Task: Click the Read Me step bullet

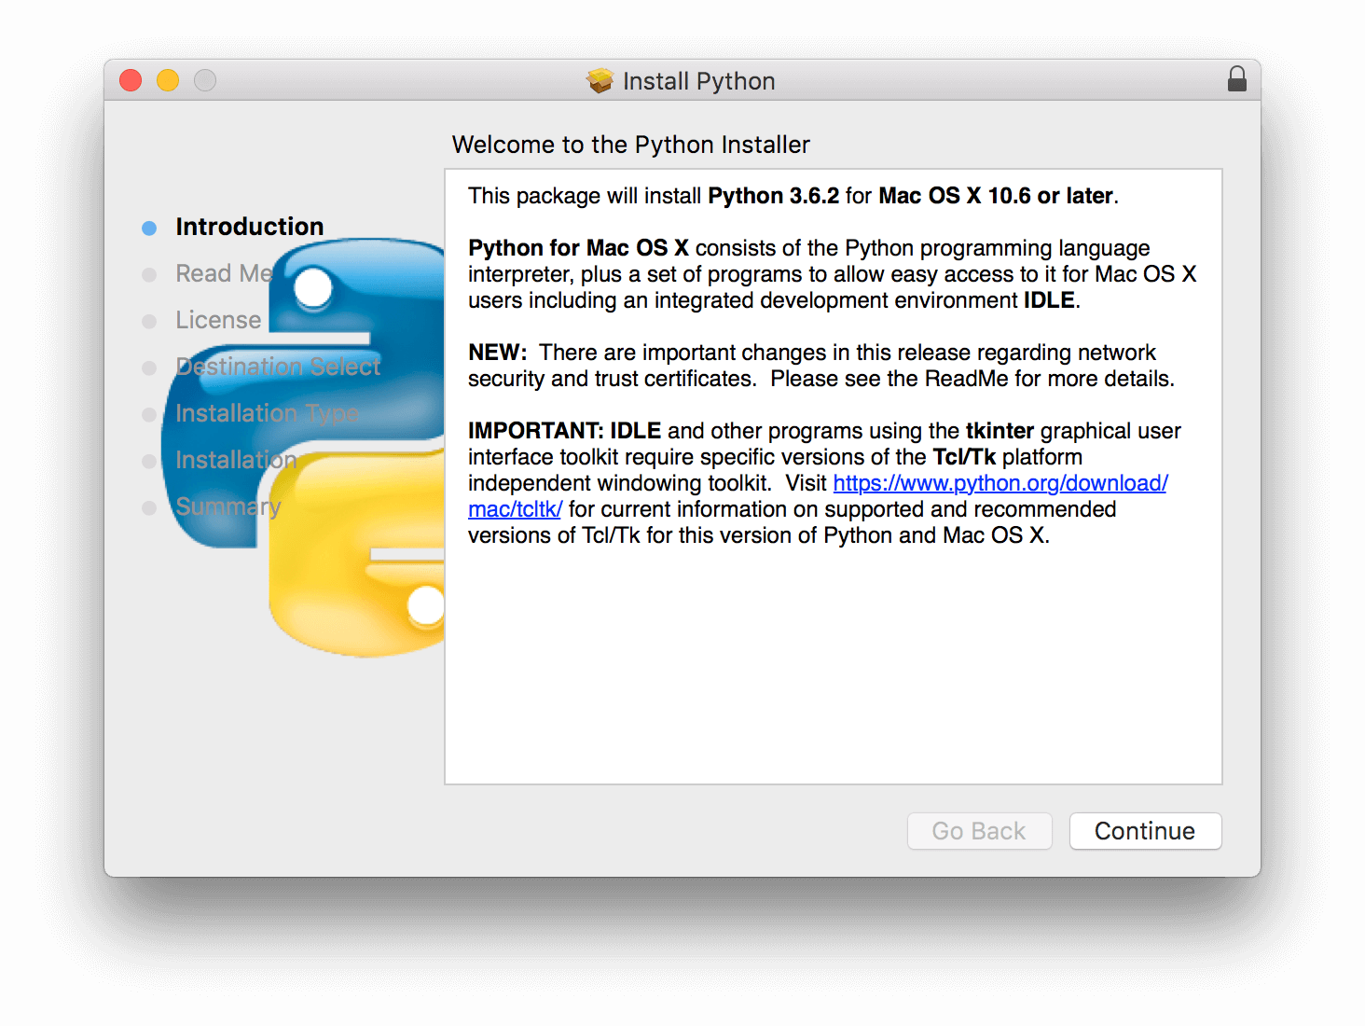Action: (150, 274)
